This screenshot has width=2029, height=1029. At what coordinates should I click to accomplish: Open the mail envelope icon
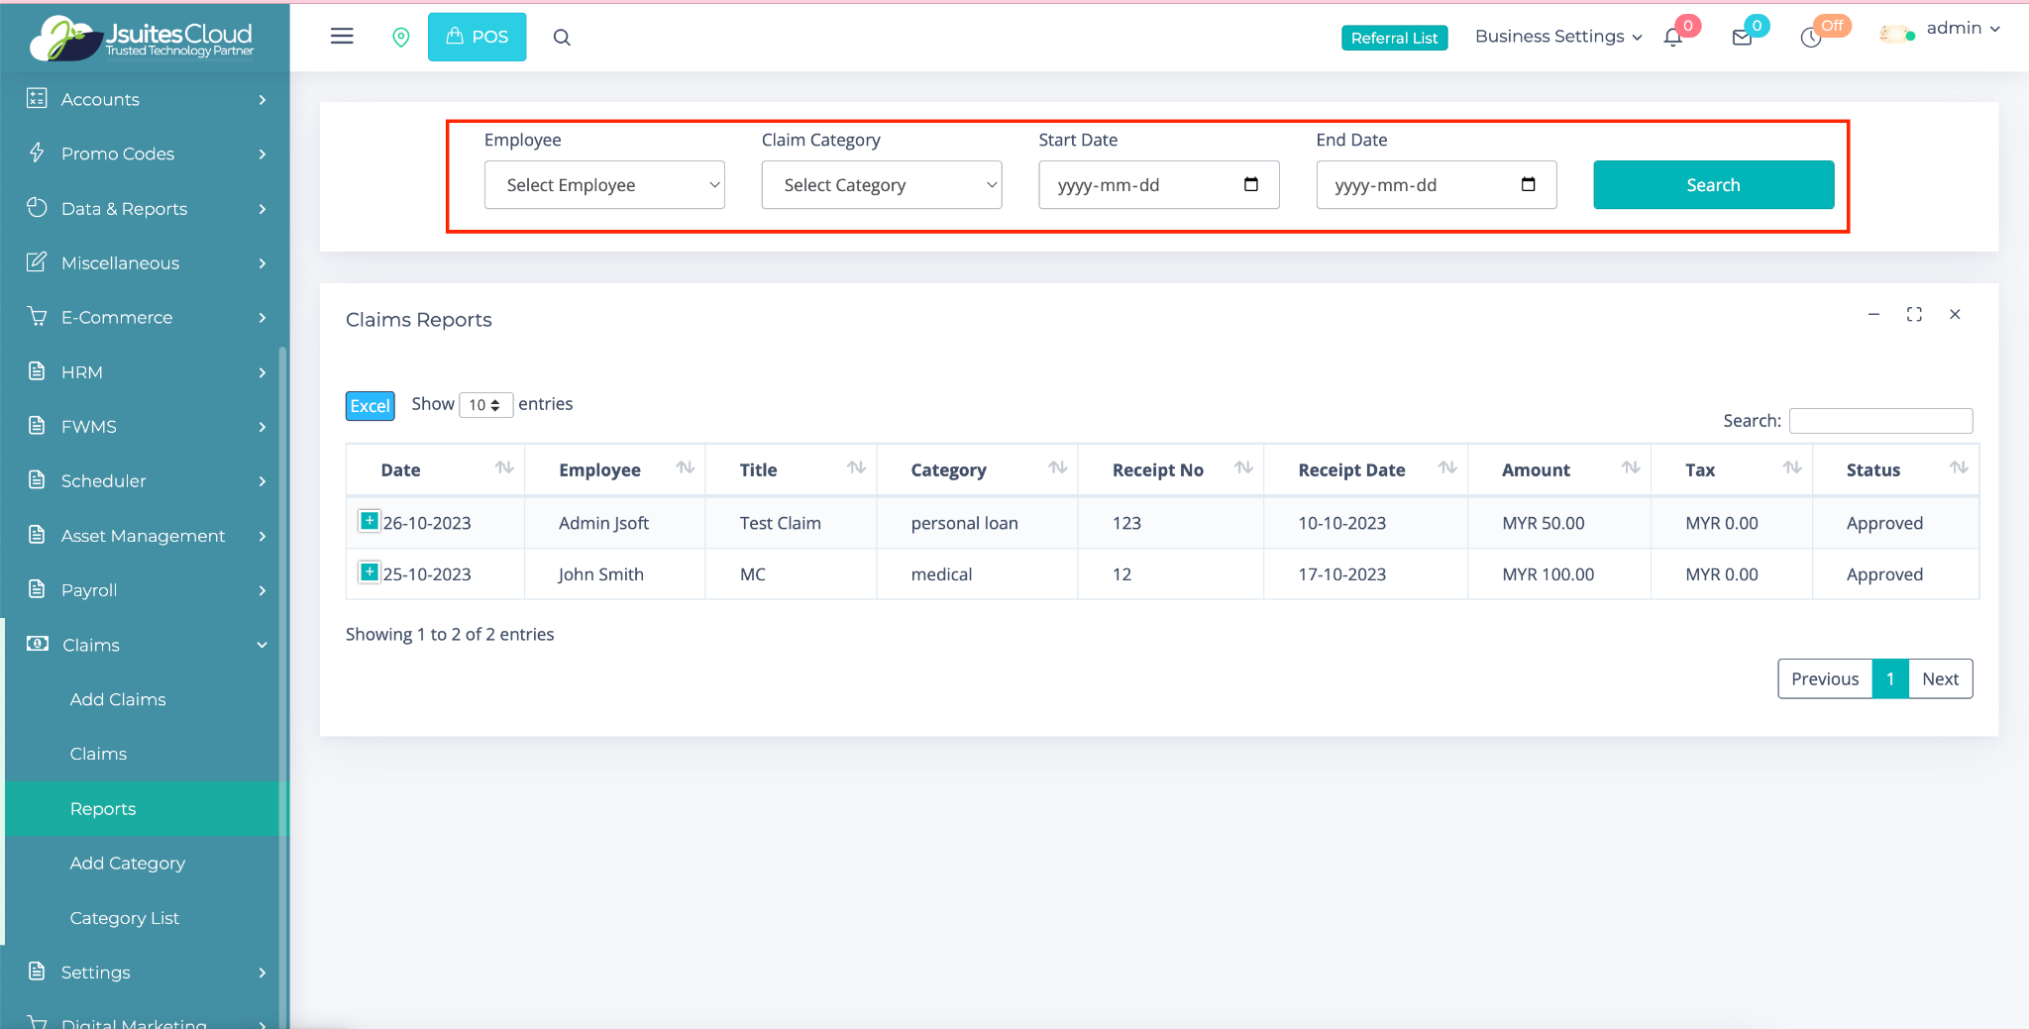[1742, 38]
